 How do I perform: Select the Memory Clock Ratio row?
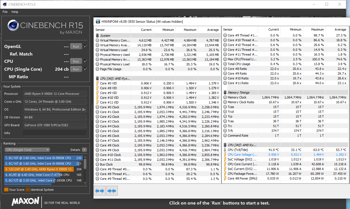point(285,102)
